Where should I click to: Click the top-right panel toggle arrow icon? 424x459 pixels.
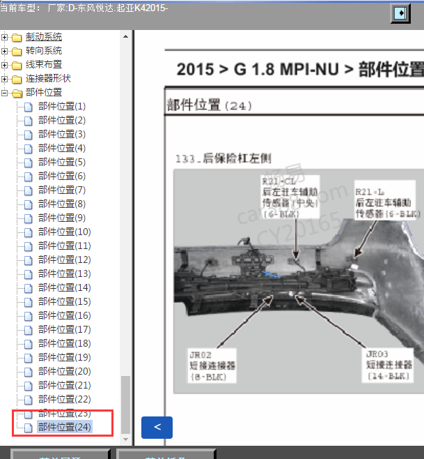[x=400, y=13]
